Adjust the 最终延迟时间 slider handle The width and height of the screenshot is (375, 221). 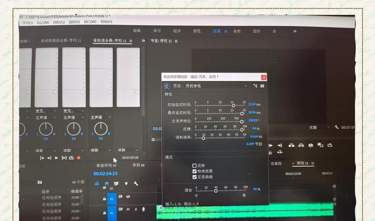[x=242, y=114]
